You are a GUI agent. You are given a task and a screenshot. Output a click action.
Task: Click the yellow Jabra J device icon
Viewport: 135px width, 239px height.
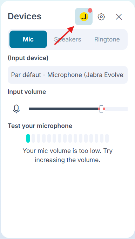click(x=84, y=17)
